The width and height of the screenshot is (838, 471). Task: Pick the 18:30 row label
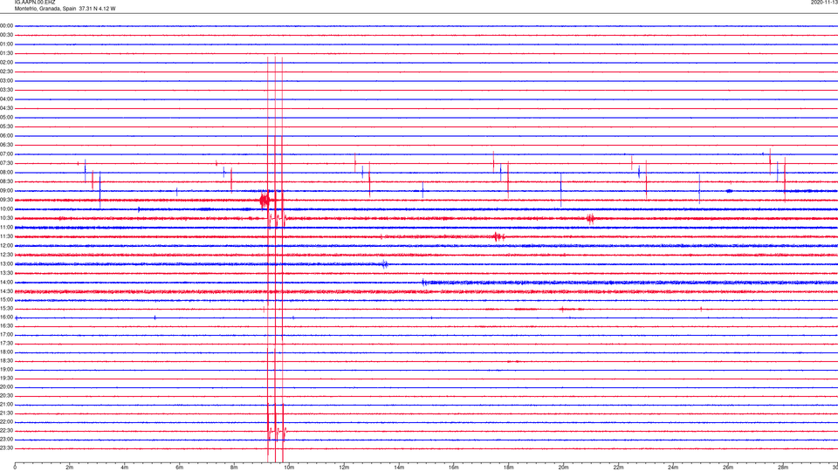[6, 361]
